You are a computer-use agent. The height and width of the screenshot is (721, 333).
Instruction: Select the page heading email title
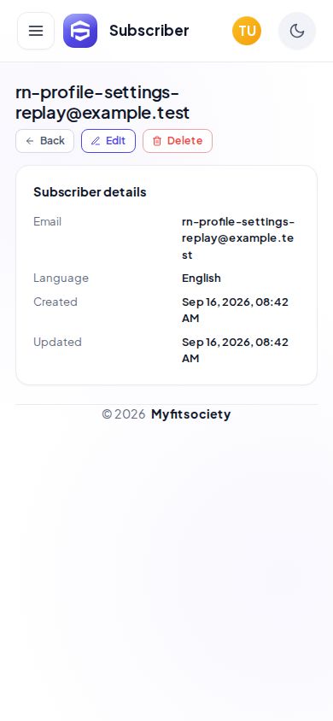coord(102,103)
